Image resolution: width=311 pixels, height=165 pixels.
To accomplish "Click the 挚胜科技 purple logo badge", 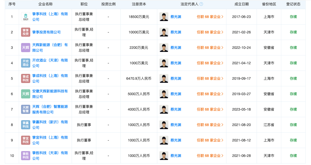I will [26, 156].
